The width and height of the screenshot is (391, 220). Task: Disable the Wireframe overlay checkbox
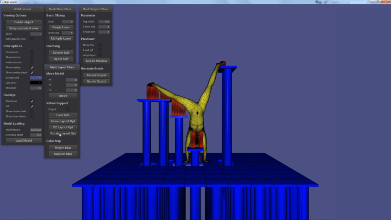tap(32, 101)
